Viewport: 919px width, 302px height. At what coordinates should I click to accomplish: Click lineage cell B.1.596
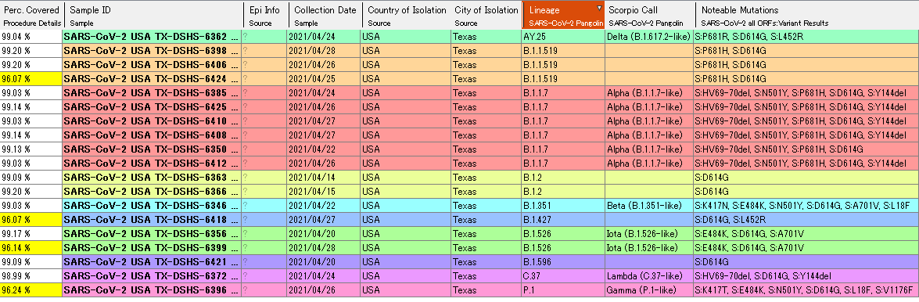click(x=562, y=261)
